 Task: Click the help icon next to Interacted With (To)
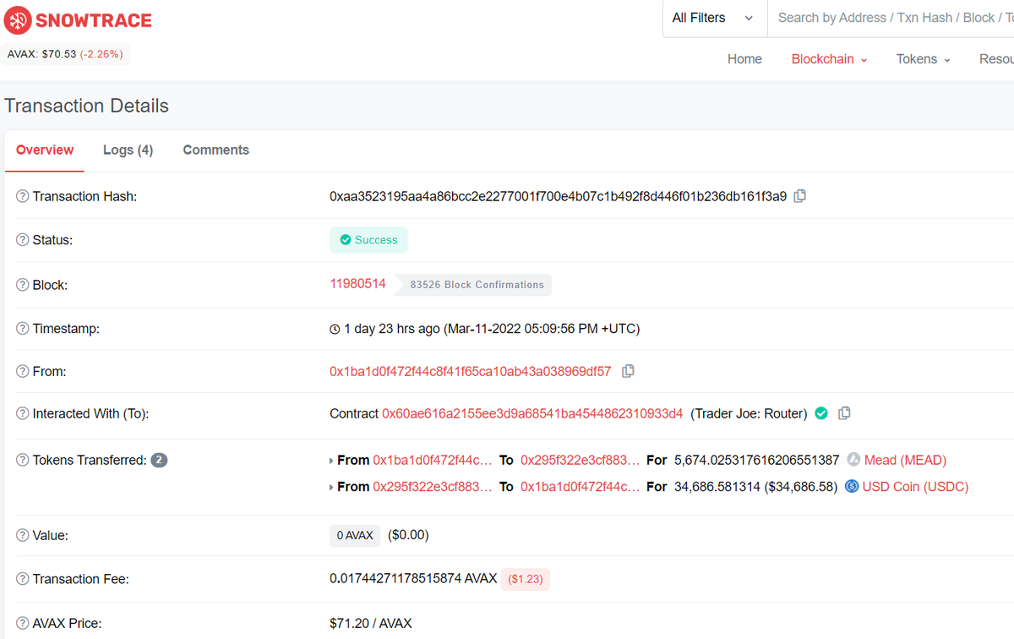(23, 413)
